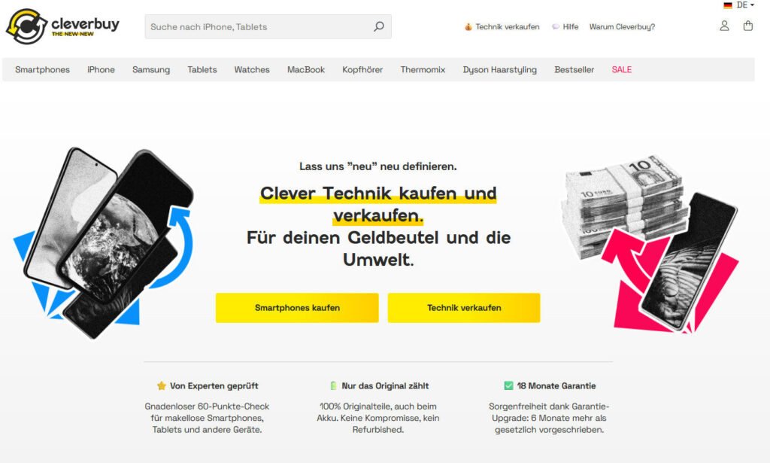770x463 pixels.
Task: Open Dyson Haarstyling category
Action: pos(500,70)
